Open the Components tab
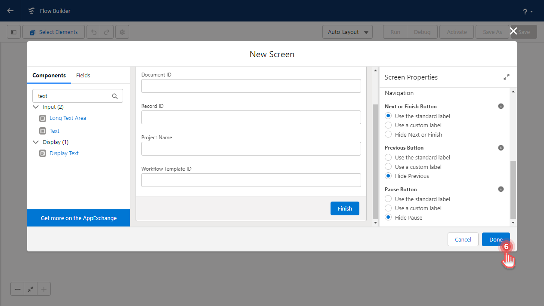 point(49,75)
